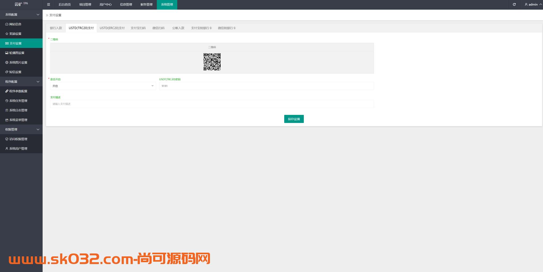This screenshot has height=272, width=543.
Task: Open the 是否开启 dropdown
Action: (103, 86)
